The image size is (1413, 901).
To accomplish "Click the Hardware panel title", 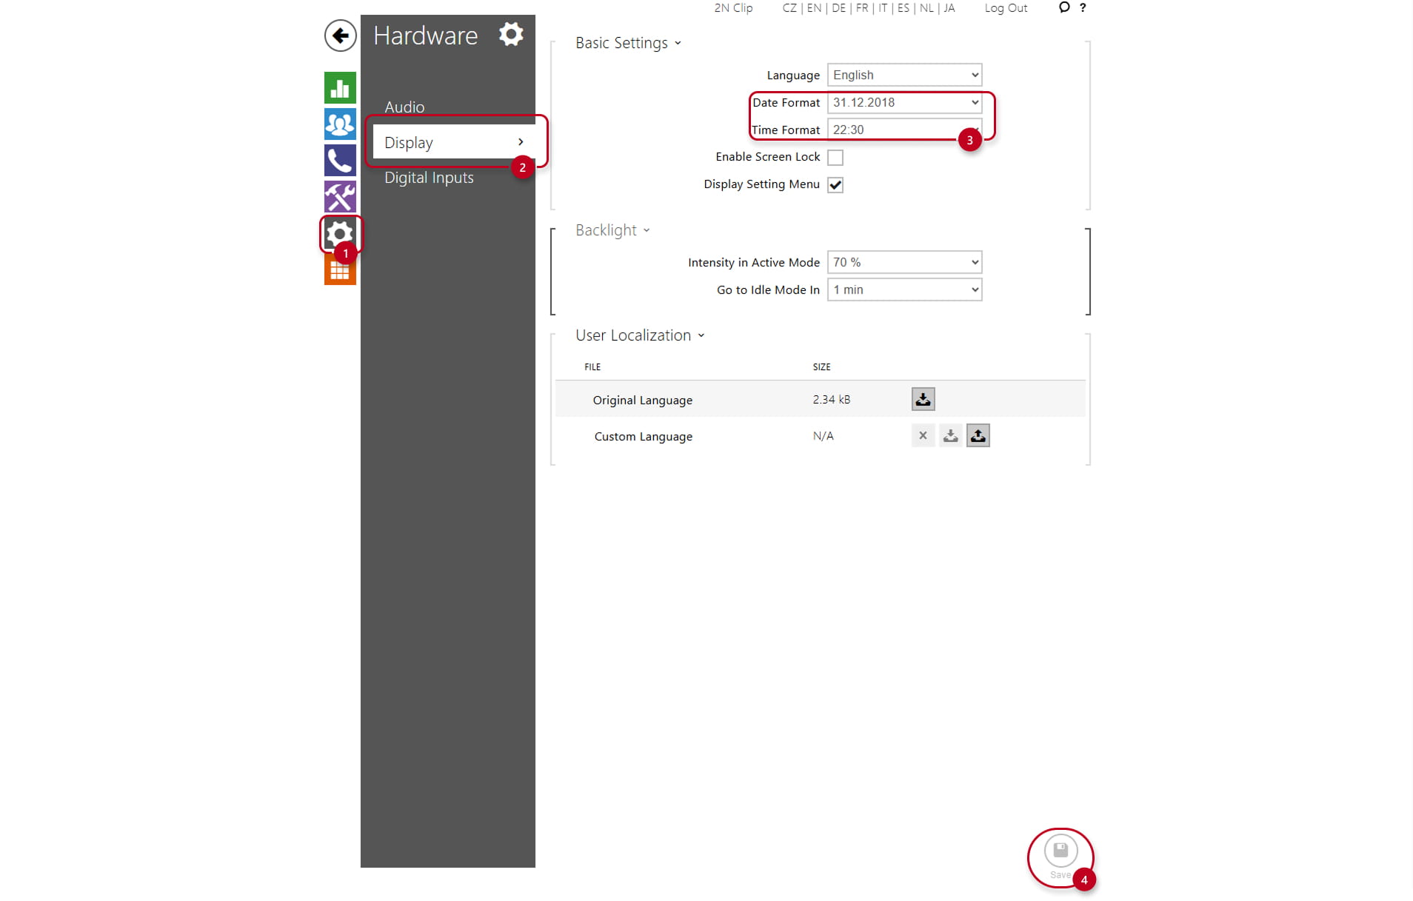I will pos(426,36).
